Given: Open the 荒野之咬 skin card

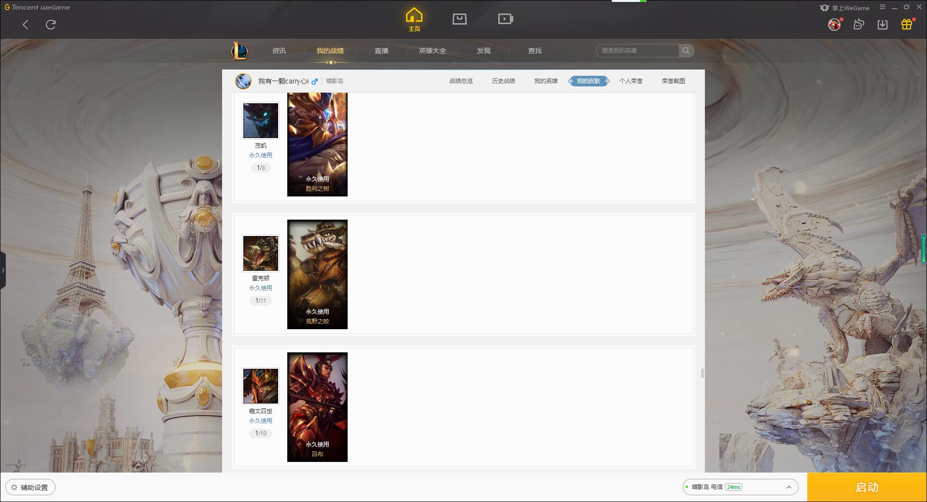Looking at the screenshot, I should click(x=317, y=274).
